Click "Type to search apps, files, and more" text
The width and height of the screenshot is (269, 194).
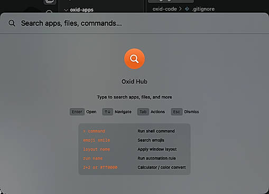pos(134,97)
